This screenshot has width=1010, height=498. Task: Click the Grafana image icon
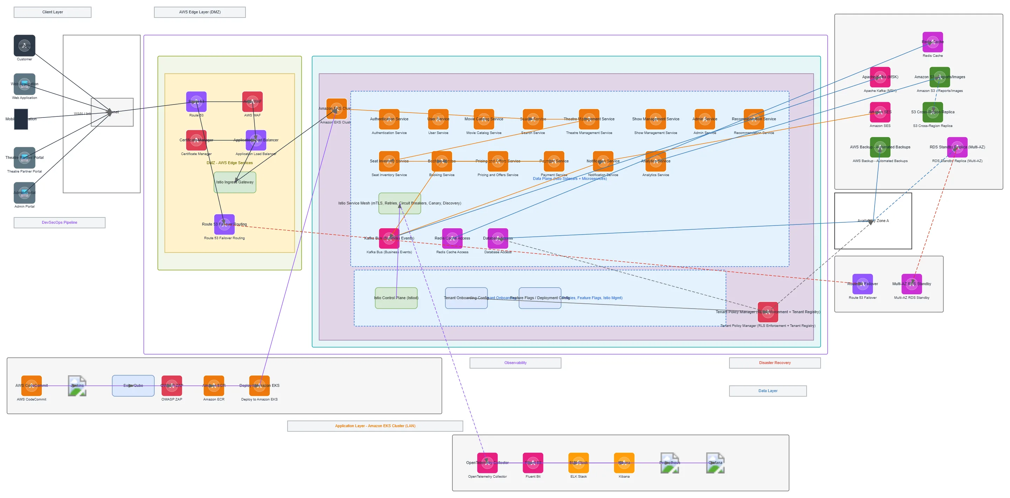point(715,463)
